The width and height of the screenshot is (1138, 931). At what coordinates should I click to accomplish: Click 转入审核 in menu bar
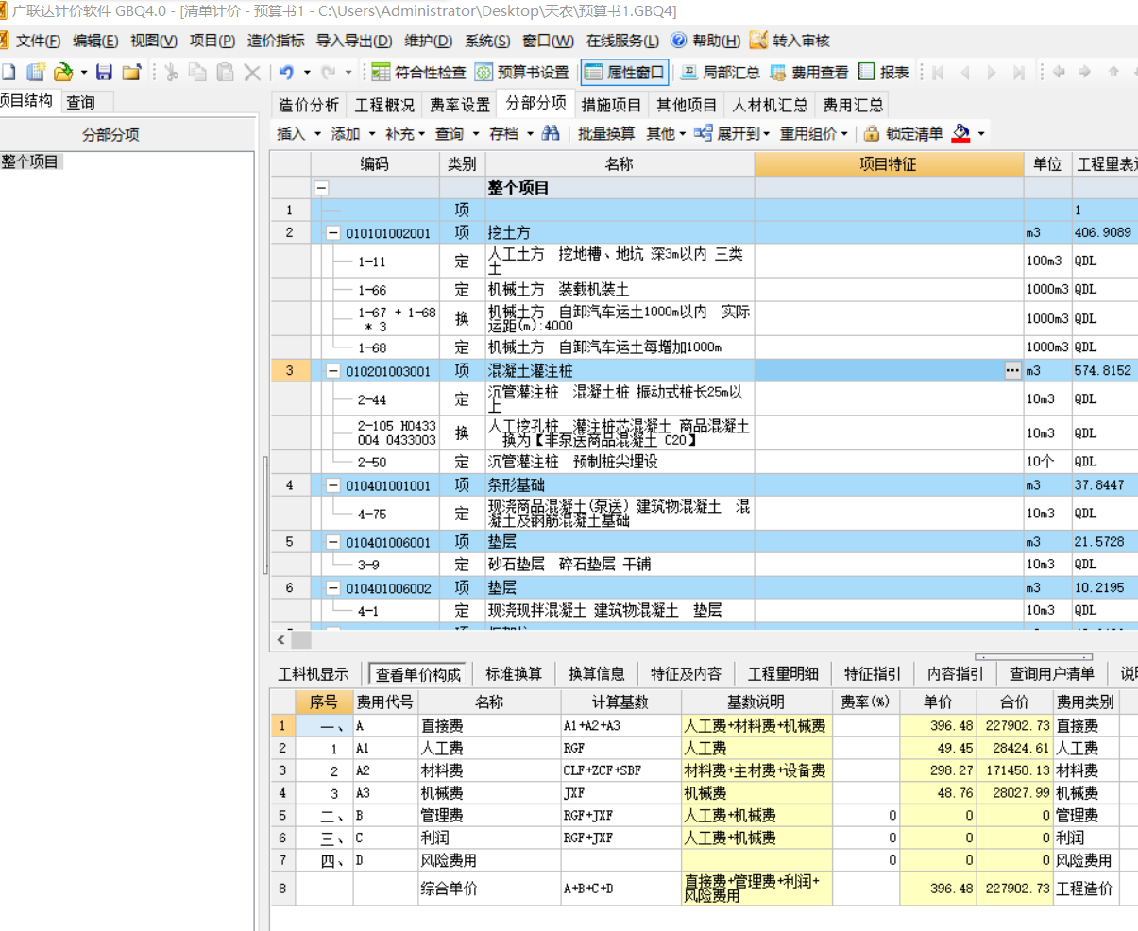coord(790,41)
